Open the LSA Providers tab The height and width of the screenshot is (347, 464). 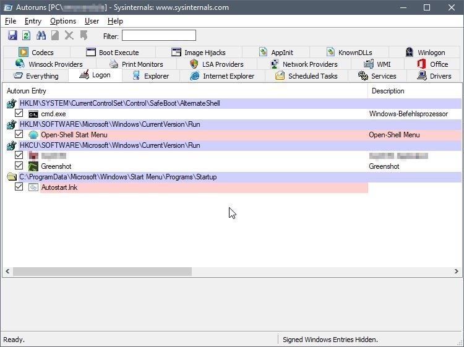coord(217,64)
